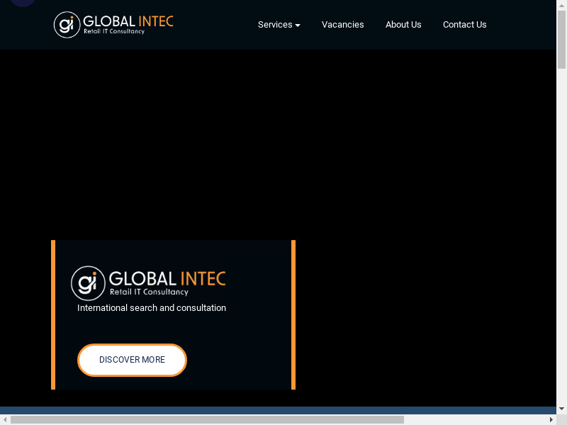Open the Services navigation menu
The image size is (567, 425).
click(x=275, y=25)
